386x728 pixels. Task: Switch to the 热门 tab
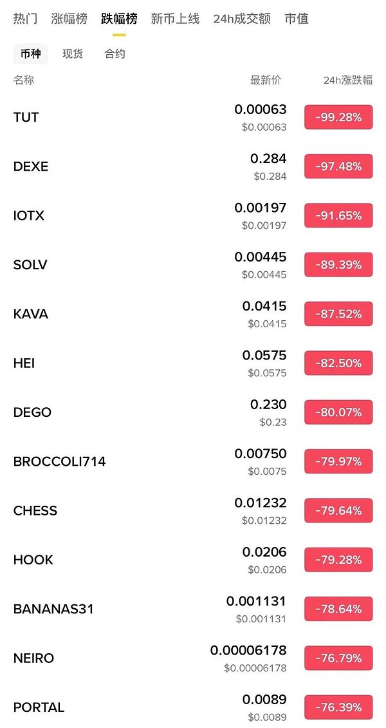[24, 19]
